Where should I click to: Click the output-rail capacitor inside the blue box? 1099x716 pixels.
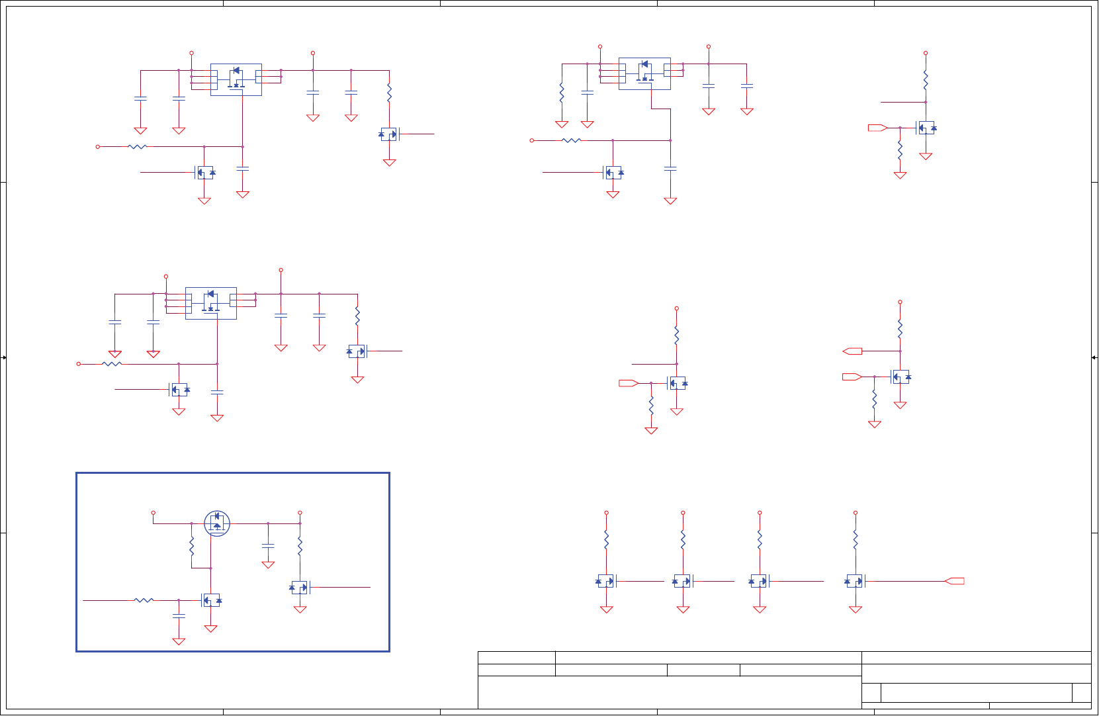[x=268, y=545]
